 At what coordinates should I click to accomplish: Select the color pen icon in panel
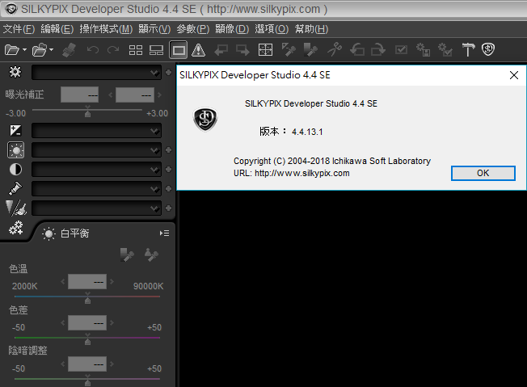click(x=15, y=189)
